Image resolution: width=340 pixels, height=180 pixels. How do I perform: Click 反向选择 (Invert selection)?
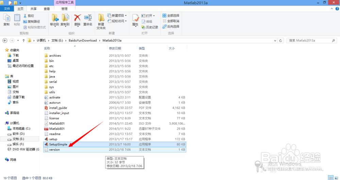coord(171,26)
